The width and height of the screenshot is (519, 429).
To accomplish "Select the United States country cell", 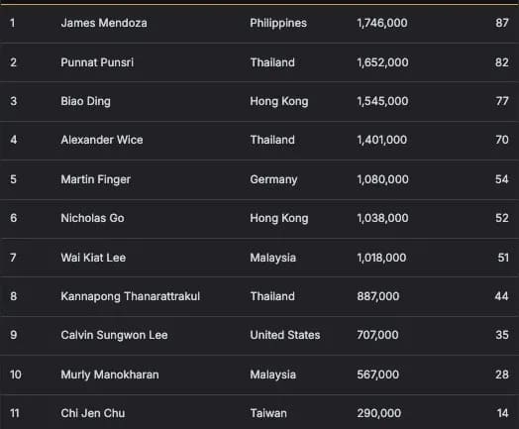I will 285,335.
